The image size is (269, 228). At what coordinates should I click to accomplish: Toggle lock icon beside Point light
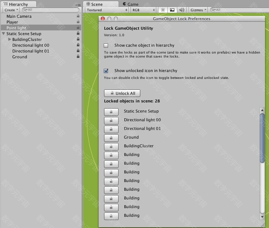(x=78, y=28)
